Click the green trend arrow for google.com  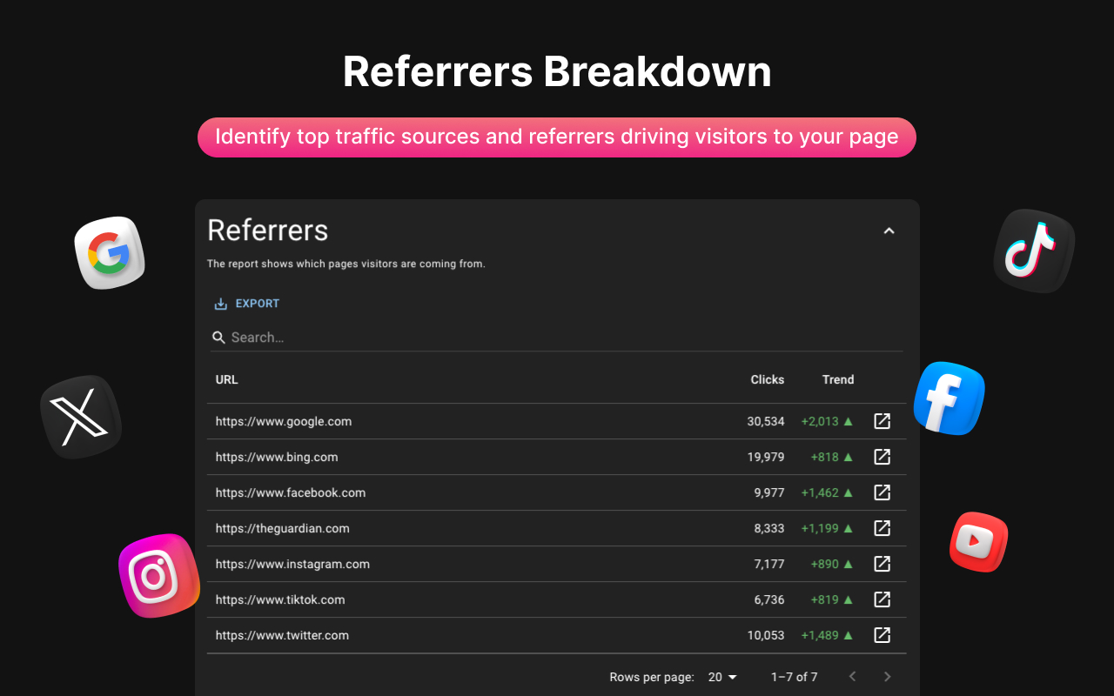point(847,421)
